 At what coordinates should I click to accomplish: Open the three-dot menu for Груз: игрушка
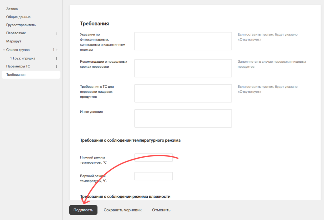coord(56,59)
